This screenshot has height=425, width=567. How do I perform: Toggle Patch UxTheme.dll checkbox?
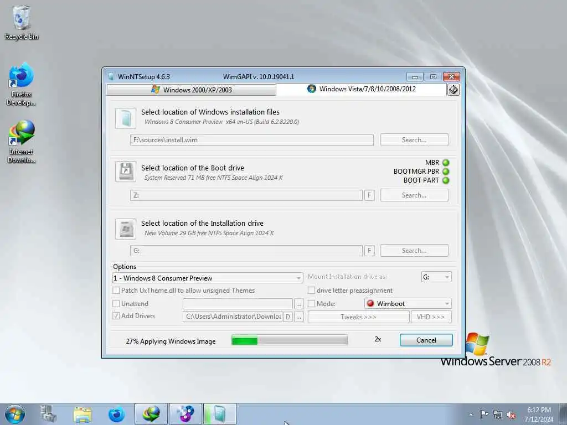point(116,290)
